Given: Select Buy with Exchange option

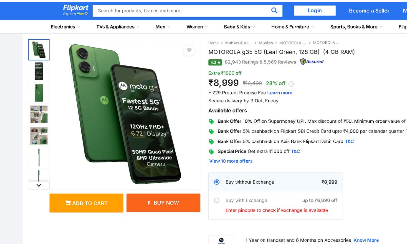Looking at the screenshot, I should click(217, 200).
